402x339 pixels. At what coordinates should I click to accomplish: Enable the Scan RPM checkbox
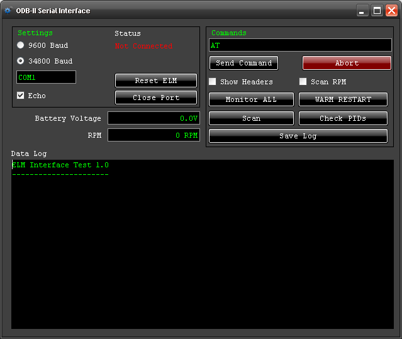click(303, 82)
